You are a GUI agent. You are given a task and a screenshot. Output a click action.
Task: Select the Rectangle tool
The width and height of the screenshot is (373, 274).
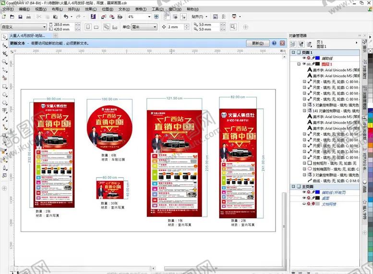pos(4,86)
